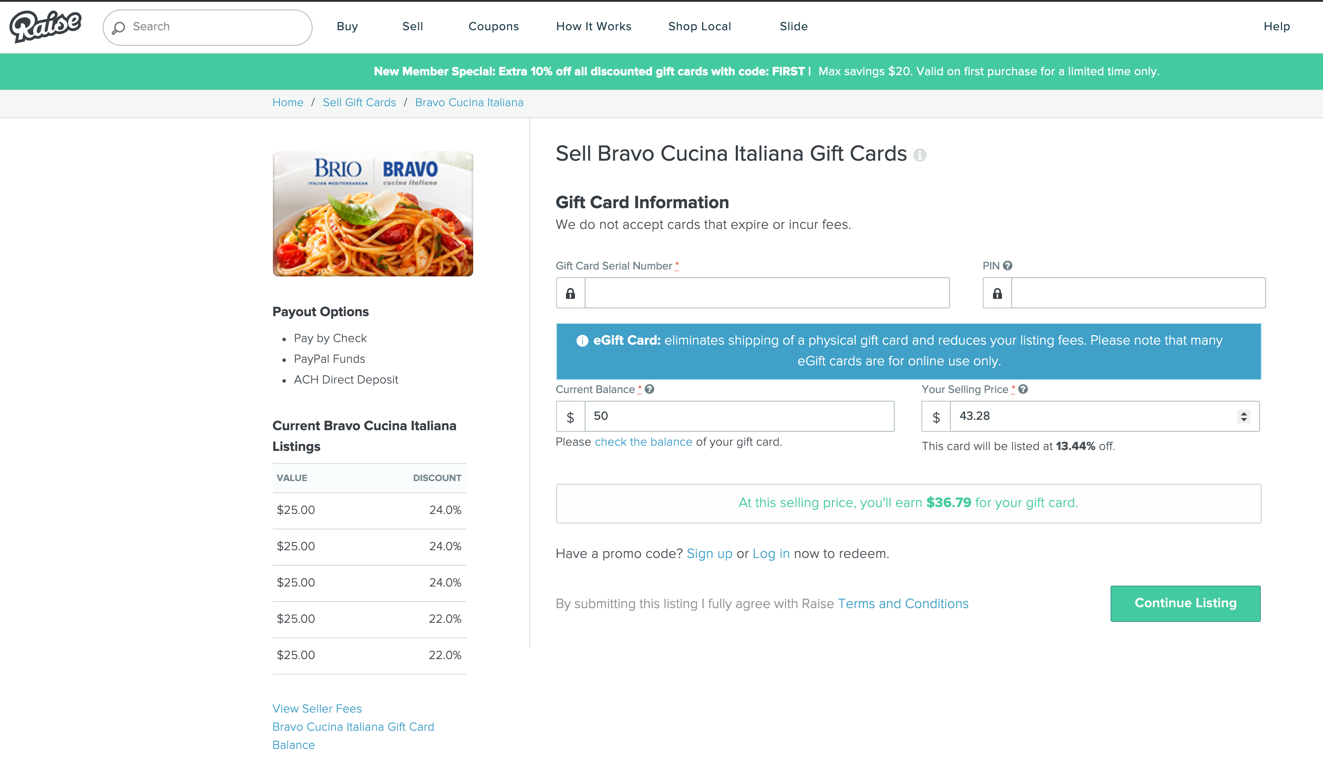The image size is (1323, 767).
Task: Open the Shop Local menu item
Action: click(x=699, y=26)
